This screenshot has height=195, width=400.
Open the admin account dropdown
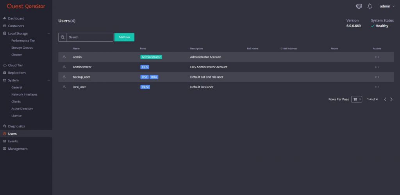click(x=387, y=6)
